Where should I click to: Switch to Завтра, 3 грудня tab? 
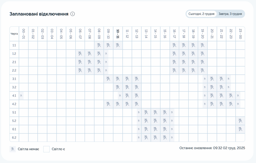[230, 14]
